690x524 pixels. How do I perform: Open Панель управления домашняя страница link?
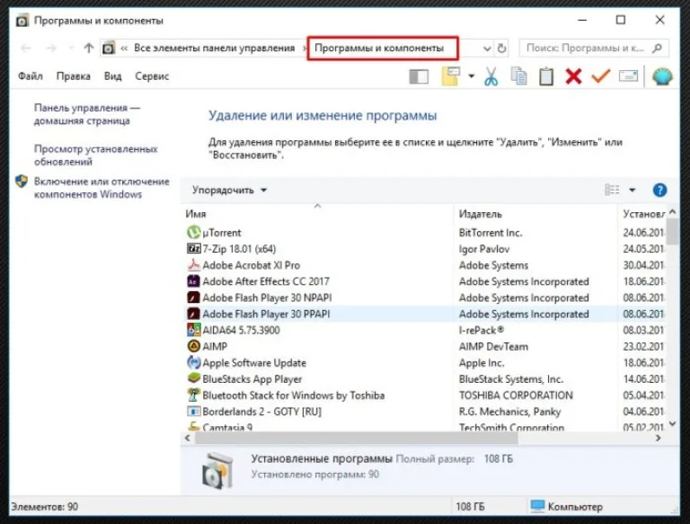click(x=87, y=114)
